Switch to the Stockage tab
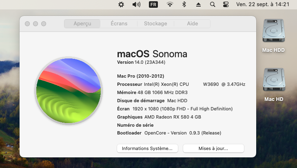 tap(155, 24)
